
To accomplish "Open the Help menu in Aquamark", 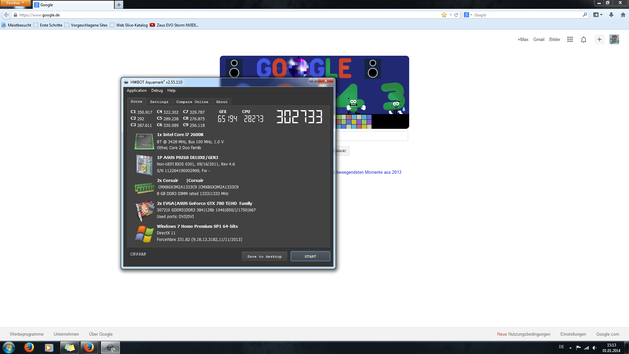I will (x=171, y=90).
